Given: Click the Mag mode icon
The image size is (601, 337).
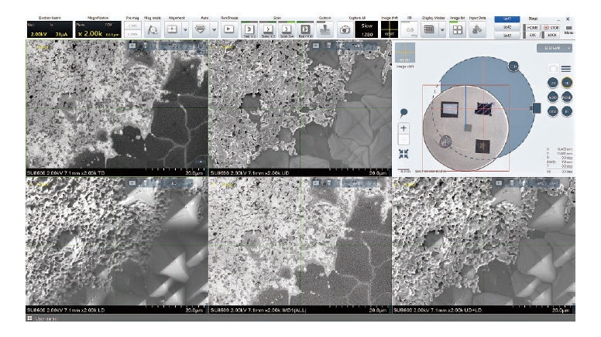Looking at the screenshot, I should (153, 29).
